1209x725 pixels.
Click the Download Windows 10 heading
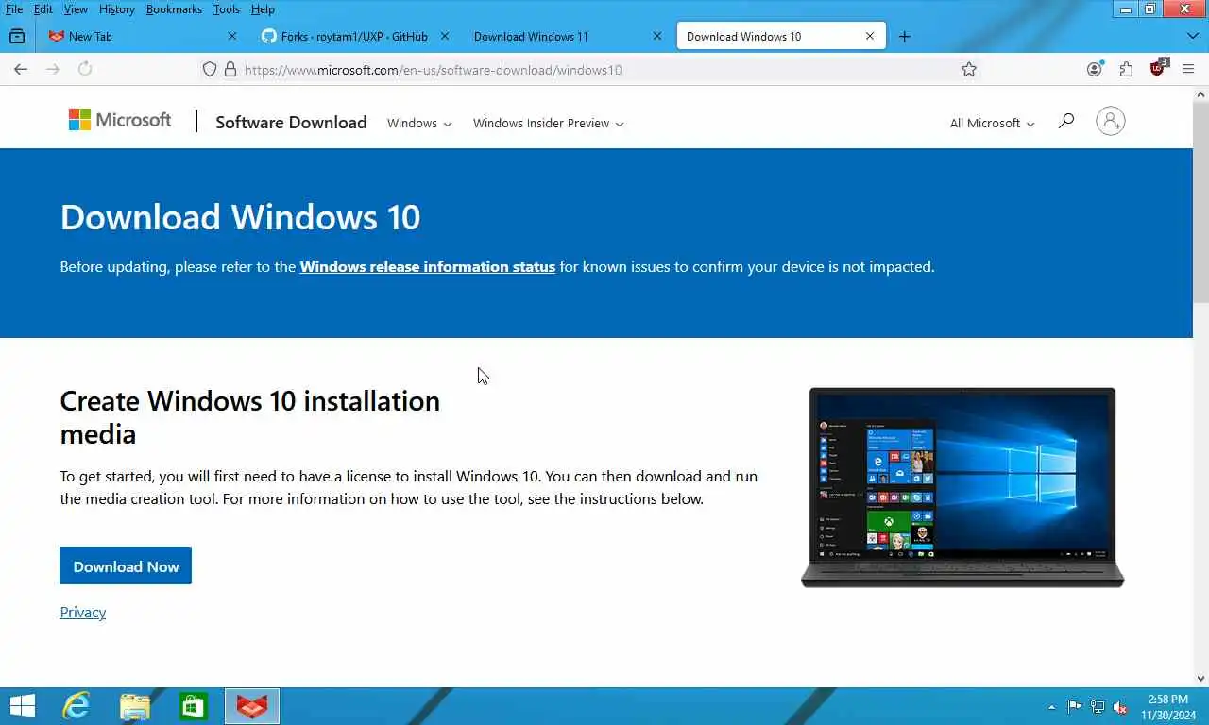tap(240, 217)
